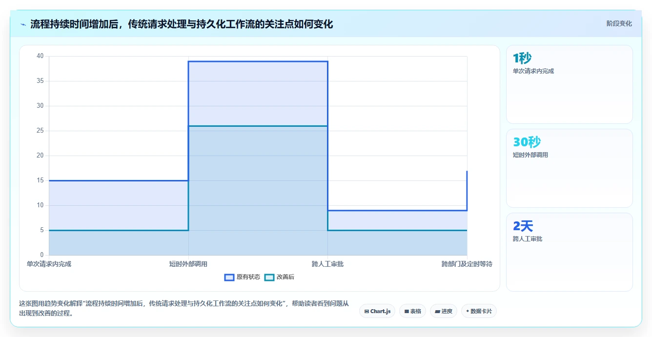
Task: Select the 30秒 data card
Action: (570, 168)
